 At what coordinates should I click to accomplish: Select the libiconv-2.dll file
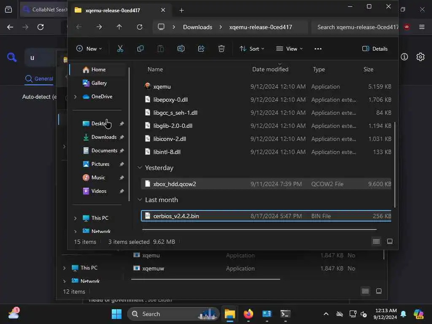click(x=266, y=139)
